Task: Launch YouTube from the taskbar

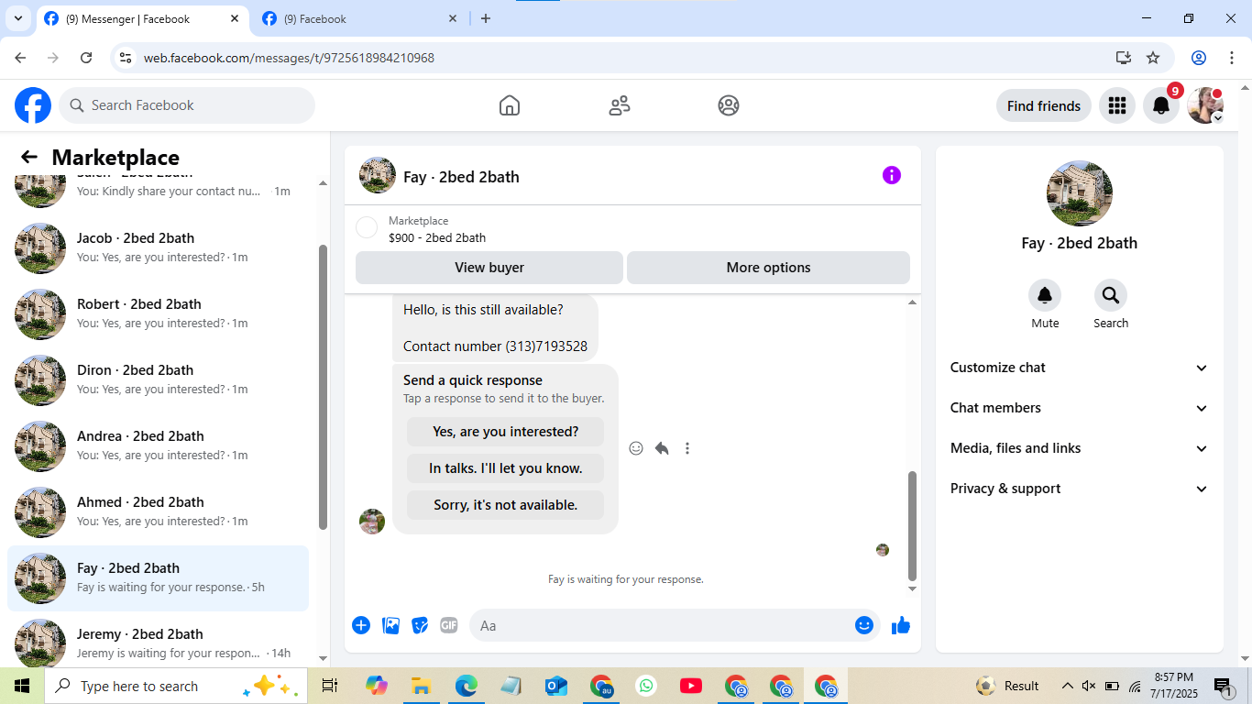Action: click(691, 686)
